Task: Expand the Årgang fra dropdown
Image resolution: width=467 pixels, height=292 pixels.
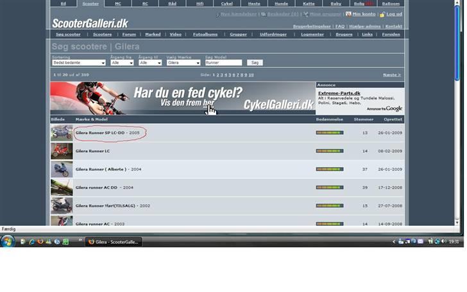Action: point(122,63)
